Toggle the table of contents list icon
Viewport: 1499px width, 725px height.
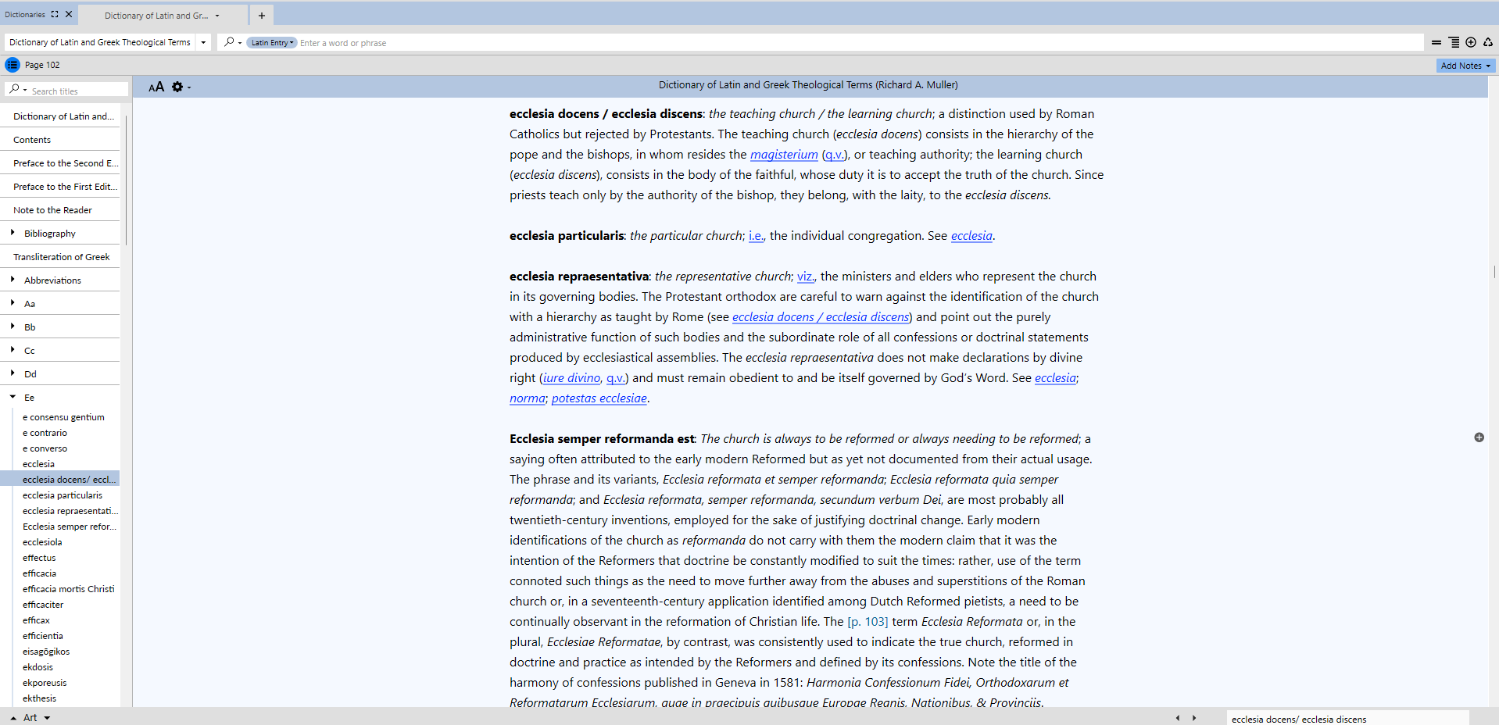13,65
